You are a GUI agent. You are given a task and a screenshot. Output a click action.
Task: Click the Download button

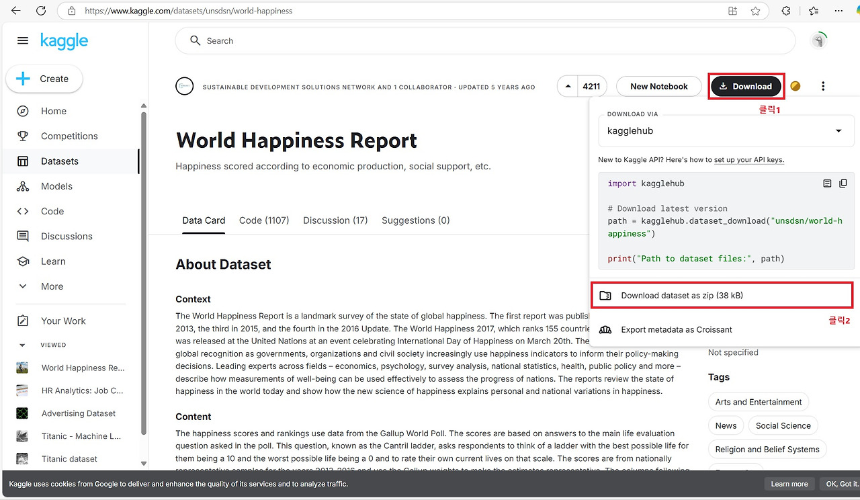(746, 86)
